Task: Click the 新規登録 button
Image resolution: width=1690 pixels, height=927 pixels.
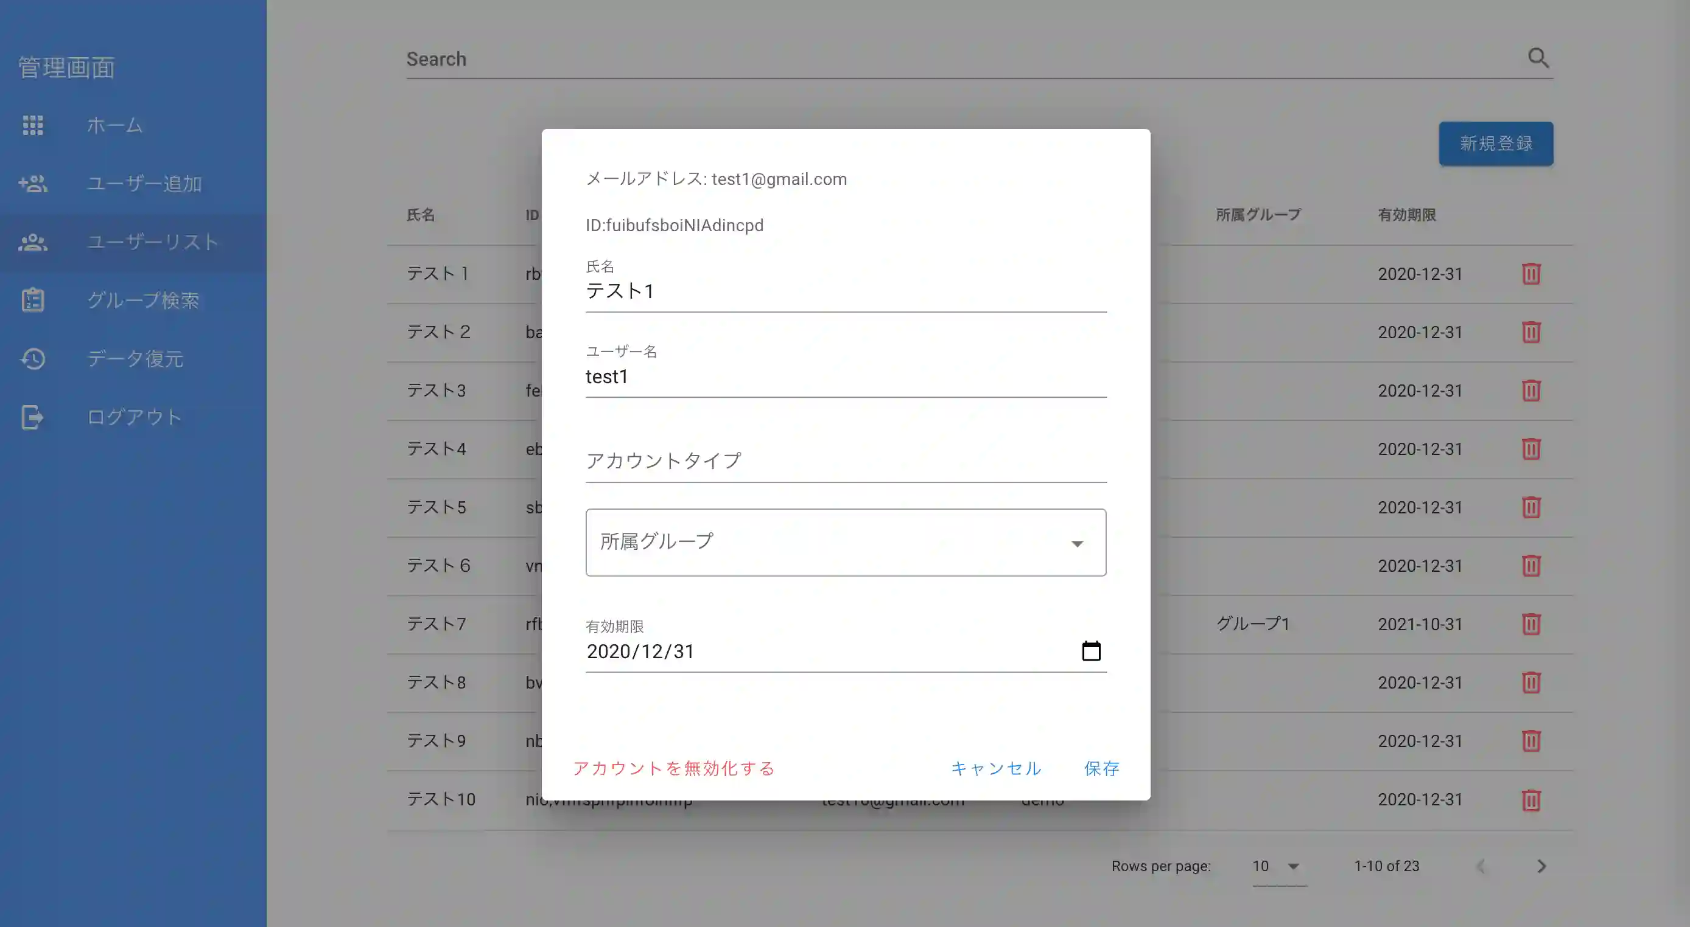Action: pyautogui.click(x=1495, y=144)
